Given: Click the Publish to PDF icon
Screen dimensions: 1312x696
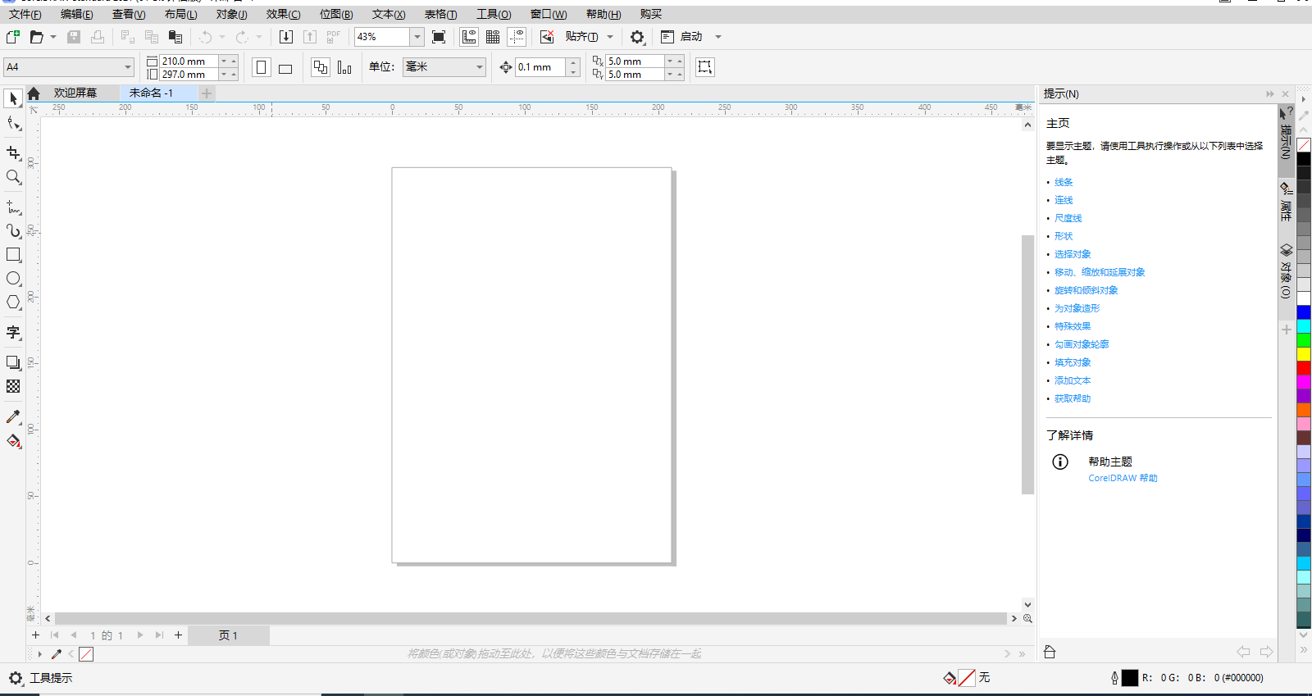Looking at the screenshot, I should [x=333, y=37].
